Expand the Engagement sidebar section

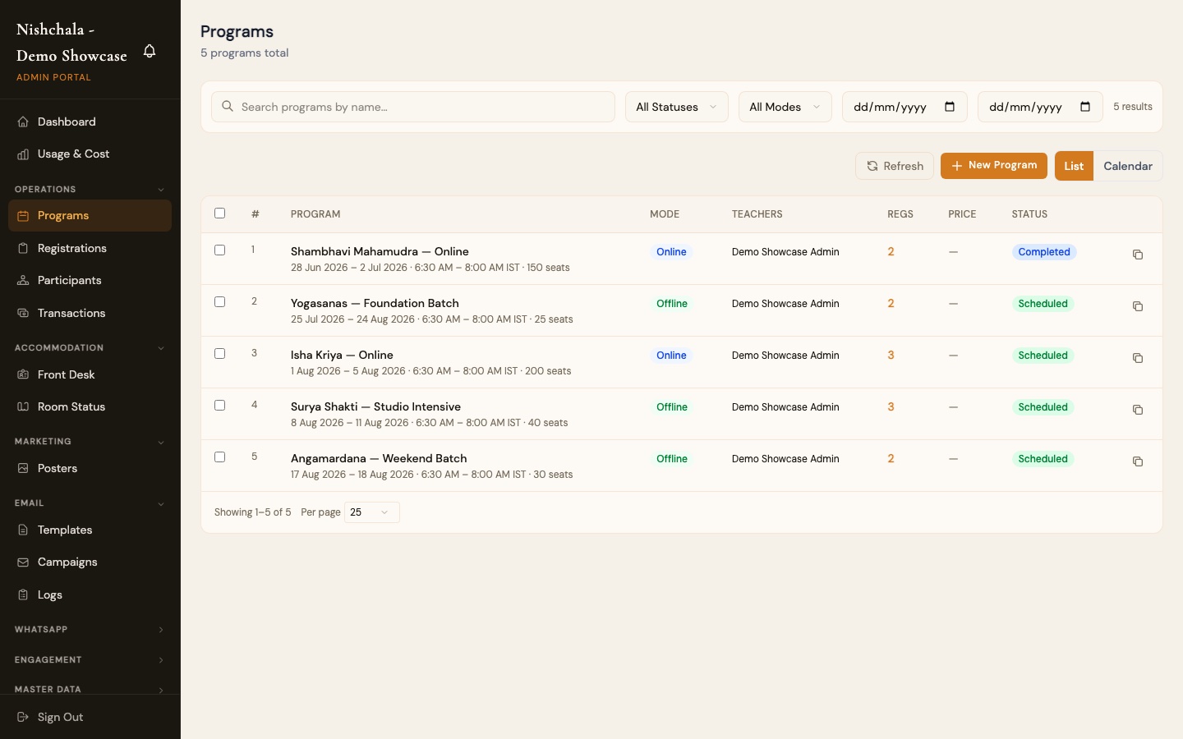click(90, 660)
